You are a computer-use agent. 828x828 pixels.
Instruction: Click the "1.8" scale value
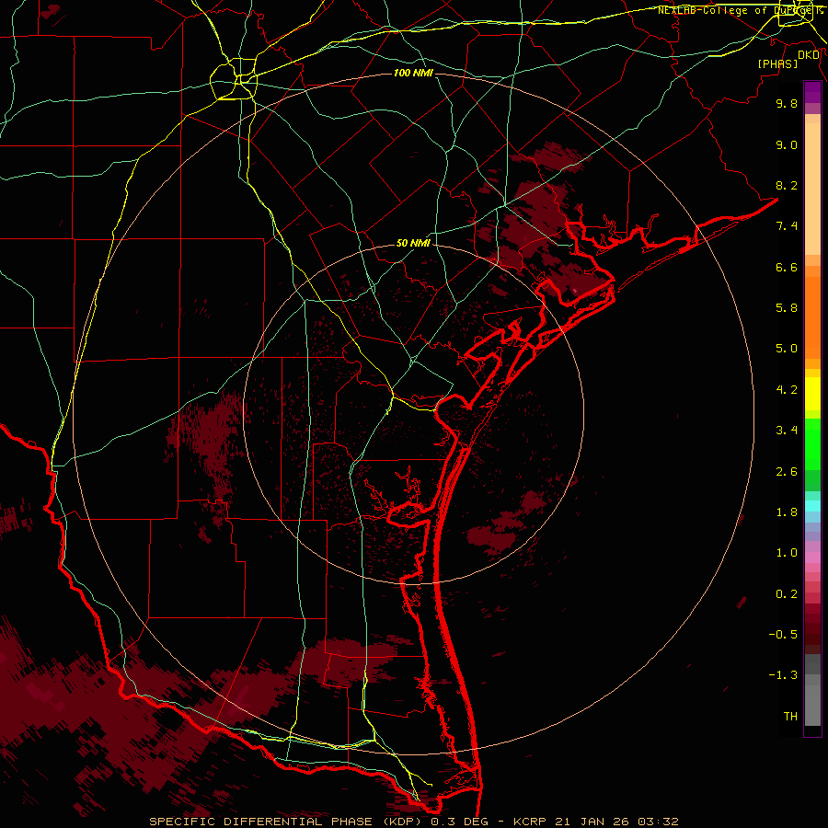coord(787,512)
